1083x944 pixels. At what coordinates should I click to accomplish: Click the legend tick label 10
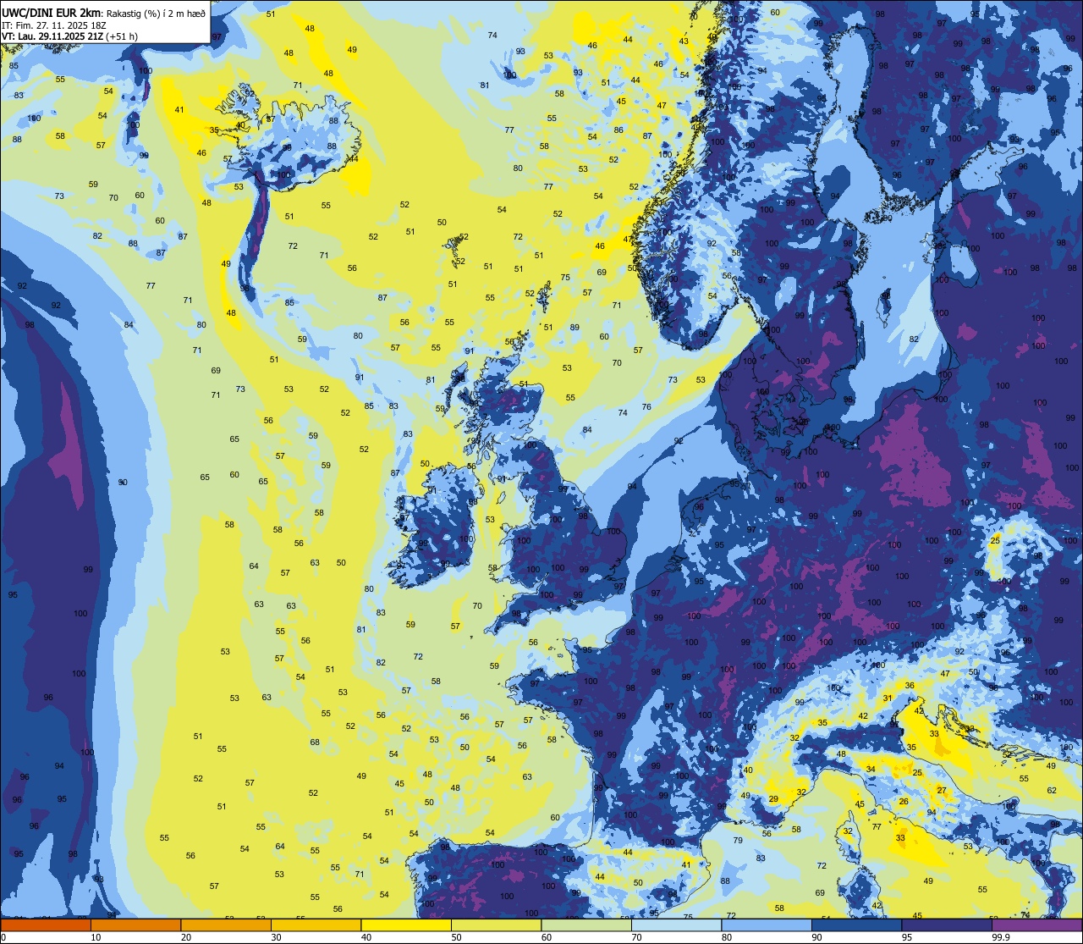pos(96,937)
